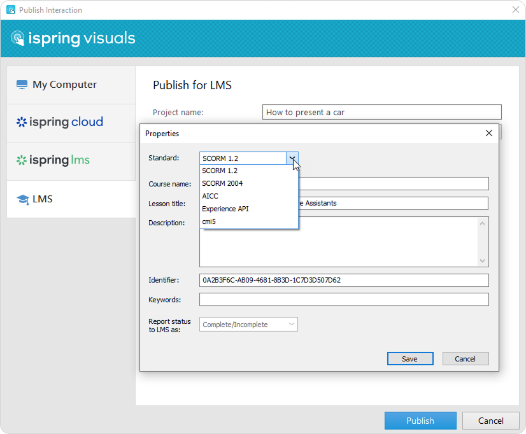The image size is (526, 434).
Task: Select SCORM 2004 from the dropdown list
Action: (x=222, y=183)
